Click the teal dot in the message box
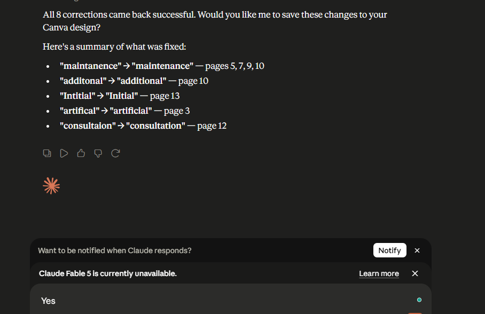The image size is (485, 314). click(419, 300)
